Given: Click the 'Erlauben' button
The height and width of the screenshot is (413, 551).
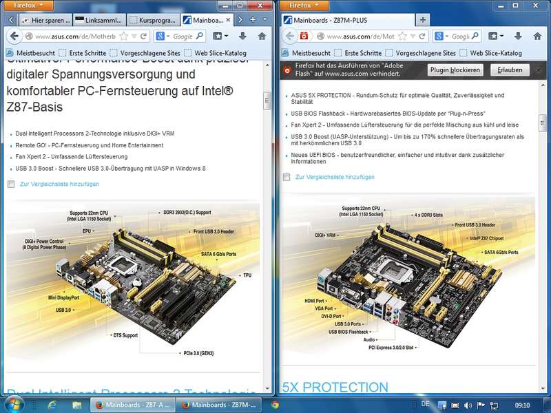Looking at the screenshot, I should (510, 70).
